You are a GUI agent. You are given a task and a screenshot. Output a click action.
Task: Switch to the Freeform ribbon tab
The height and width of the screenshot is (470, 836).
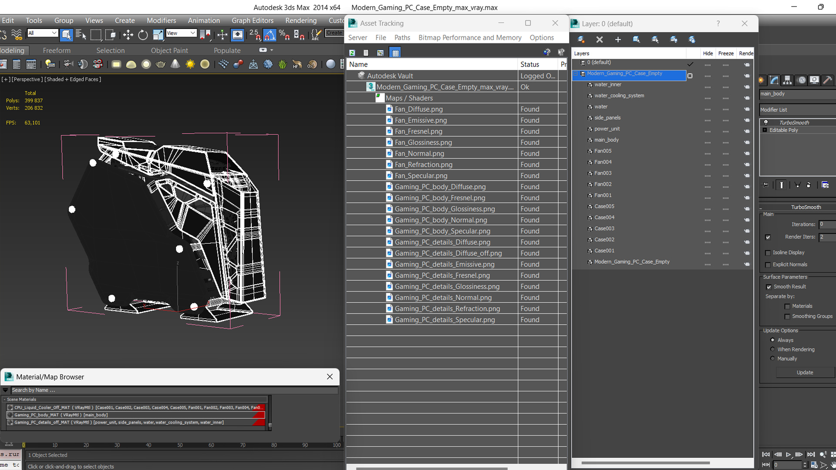click(56, 50)
